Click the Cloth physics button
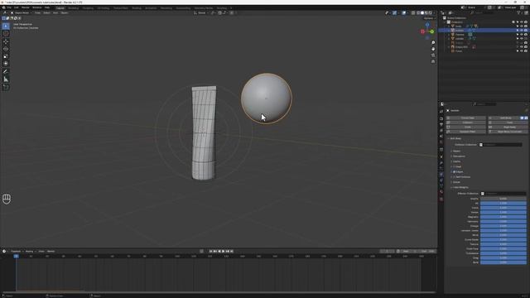530x298 pixels. point(465,127)
